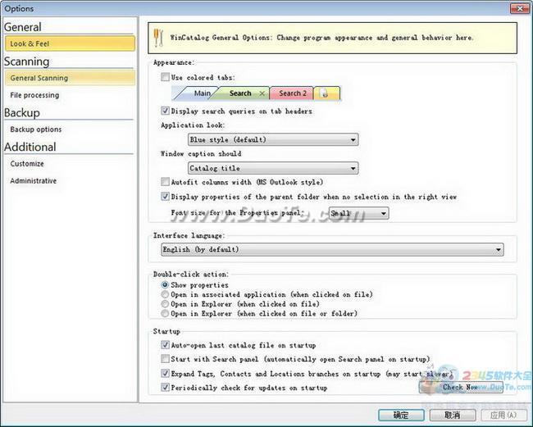Image resolution: width=533 pixels, height=427 pixels.
Task: Toggle Expand Tags, Contacts and Locations branches
Action: tap(165, 374)
